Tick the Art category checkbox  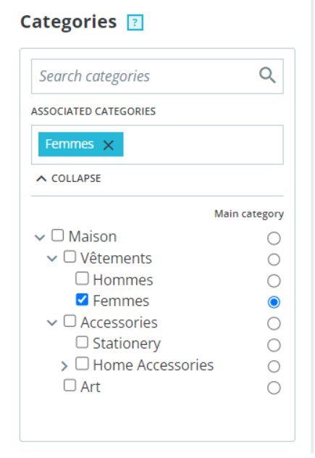coord(70,386)
